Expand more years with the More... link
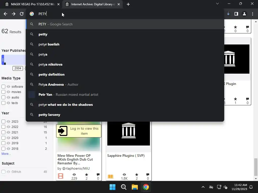Screen dimensions: 258x193 [6, 154]
